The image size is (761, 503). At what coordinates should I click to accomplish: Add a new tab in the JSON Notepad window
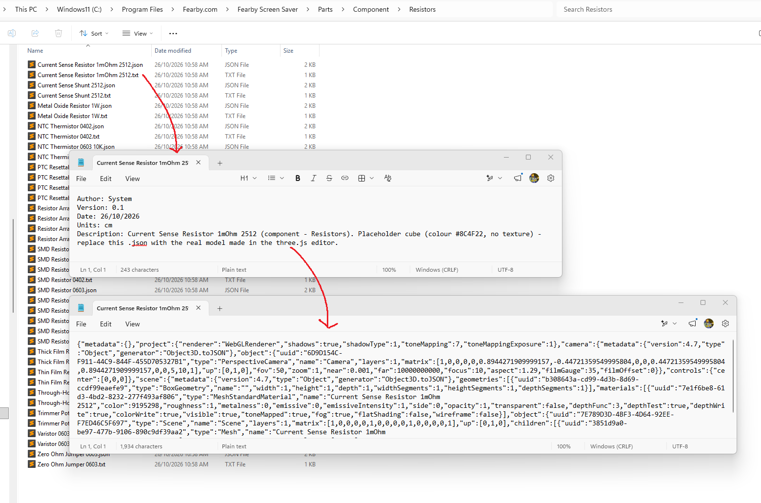coord(220,308)
